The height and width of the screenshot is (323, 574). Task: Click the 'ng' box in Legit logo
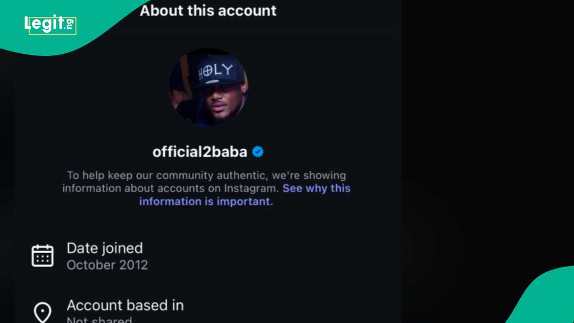point(70,23)
